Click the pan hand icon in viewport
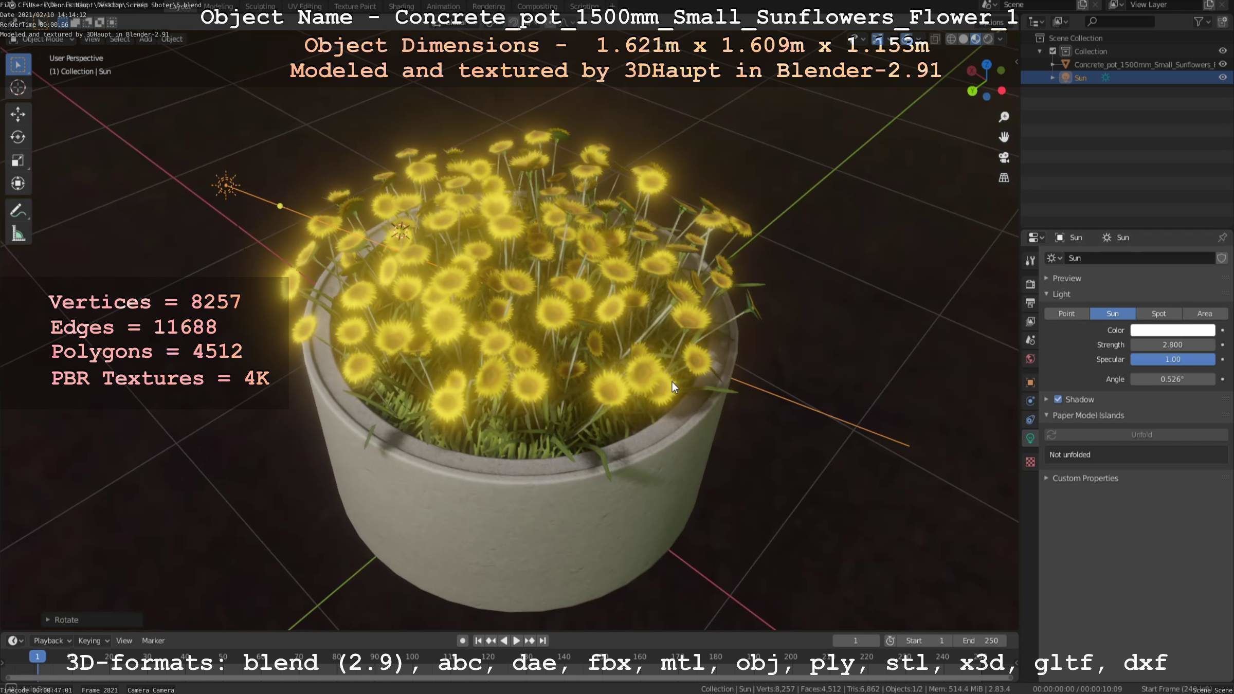 pos(1004,137)
